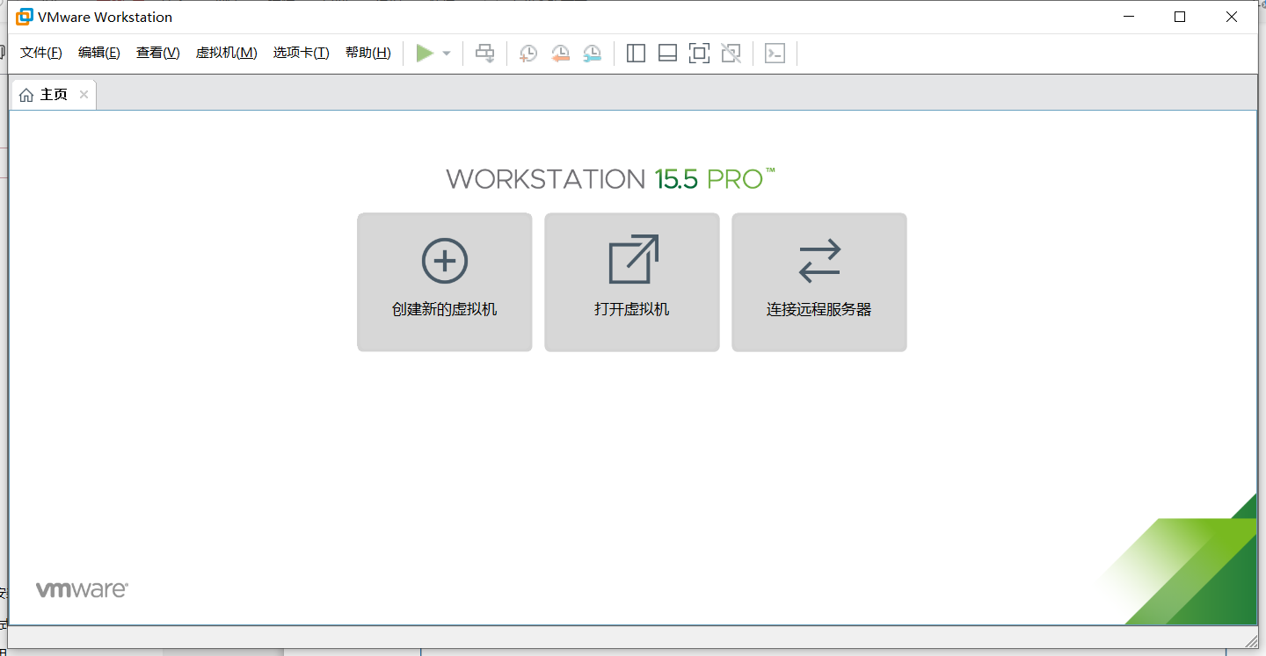Open the 编辑(E) menu
The height and width of the screenshot is (656, 1266).
98,53
